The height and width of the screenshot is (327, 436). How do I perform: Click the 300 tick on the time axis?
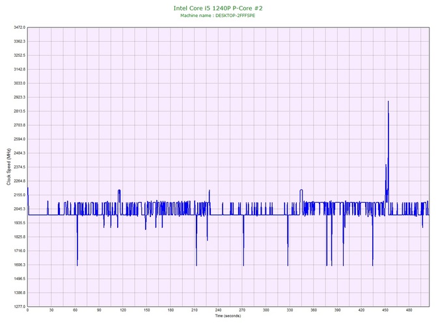[266, 310]
